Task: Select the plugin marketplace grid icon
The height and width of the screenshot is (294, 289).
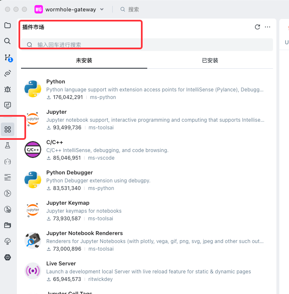Action: click(8, 129)
